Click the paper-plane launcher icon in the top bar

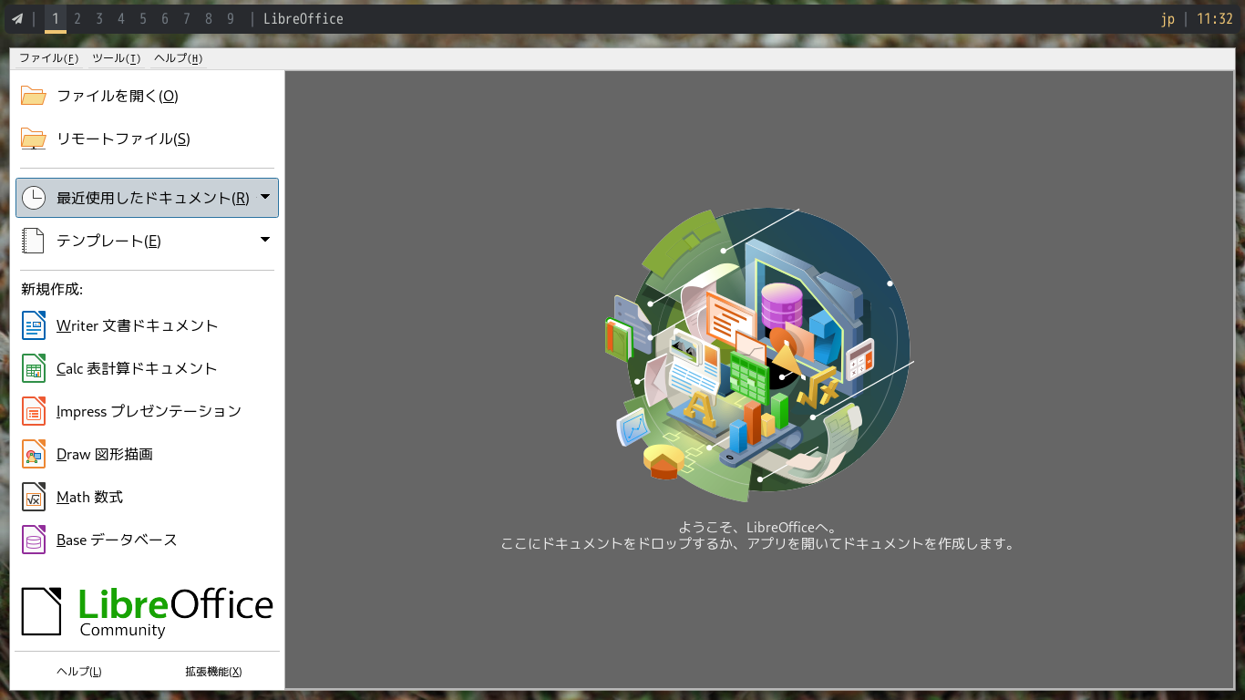pyautogui.click(x=16, y=18)
